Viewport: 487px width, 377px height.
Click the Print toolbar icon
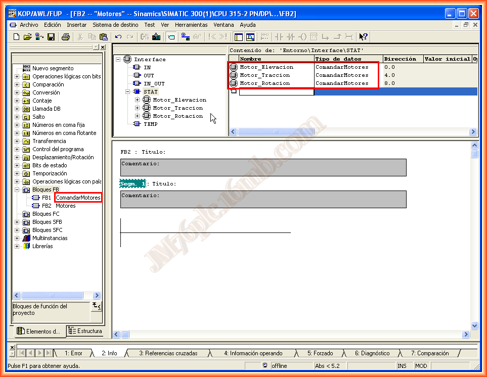click(65, 36)
